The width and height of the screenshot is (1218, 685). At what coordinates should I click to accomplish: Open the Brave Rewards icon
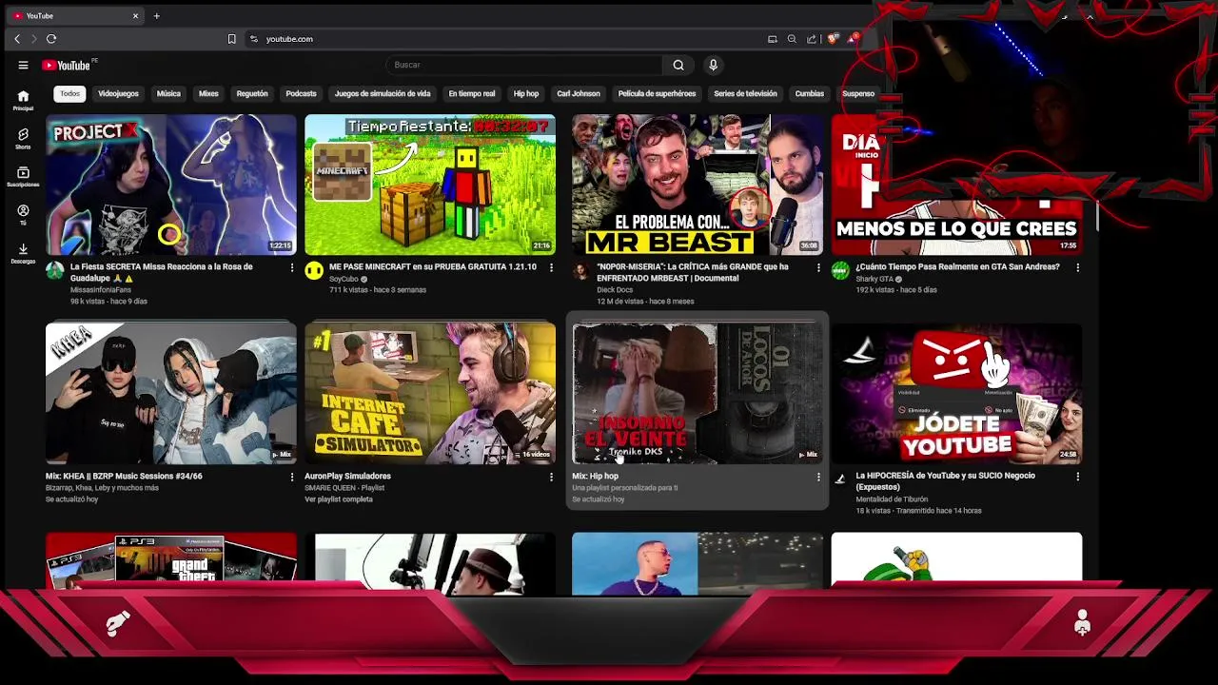tap(854, 39)
